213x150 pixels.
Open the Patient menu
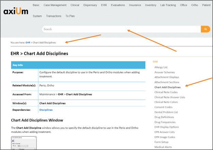[206, 5]
